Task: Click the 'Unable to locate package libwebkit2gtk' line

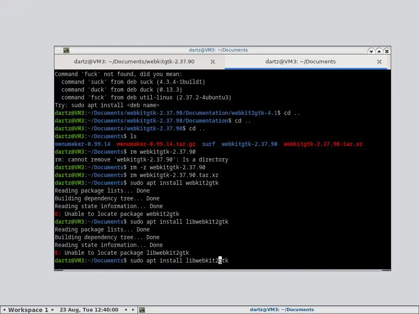Action: 122,253
